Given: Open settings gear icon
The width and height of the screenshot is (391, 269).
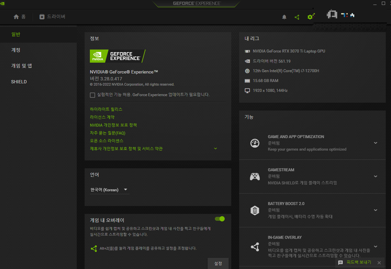Looking at the screenshot, I should 311,16.
